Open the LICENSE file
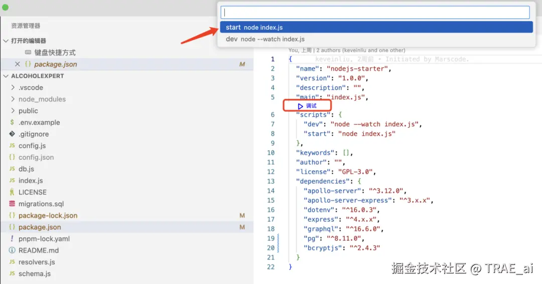Viewport: 542px width, 284px height. pos(33,192)
